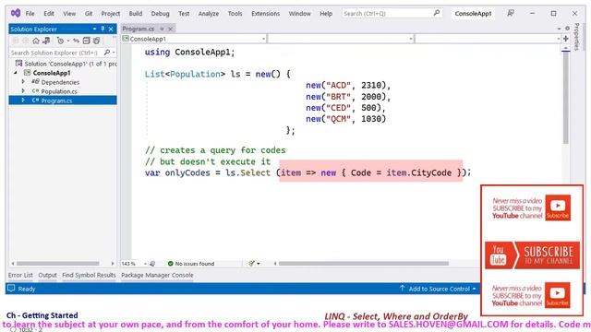Pin the Program.cs tab
This screenshot has height=332, width=591.
tap(162, 29)
